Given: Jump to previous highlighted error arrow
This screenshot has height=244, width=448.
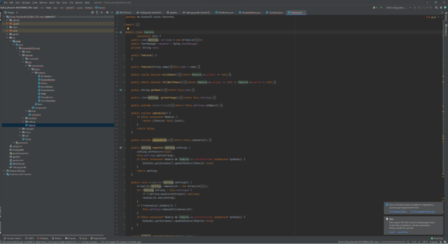Looking at the screenshot, I should pos(438,17).
